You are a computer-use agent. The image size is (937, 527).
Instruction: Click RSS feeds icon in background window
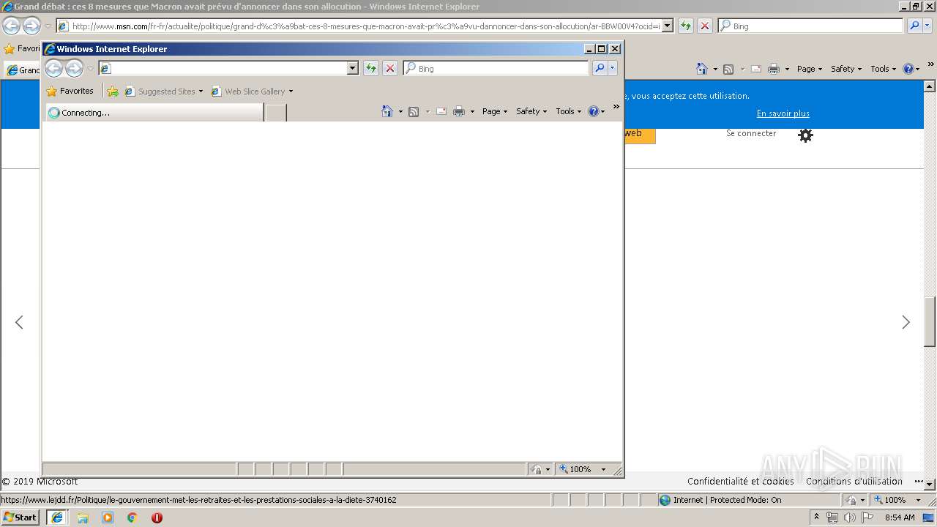tap(728, 69)
